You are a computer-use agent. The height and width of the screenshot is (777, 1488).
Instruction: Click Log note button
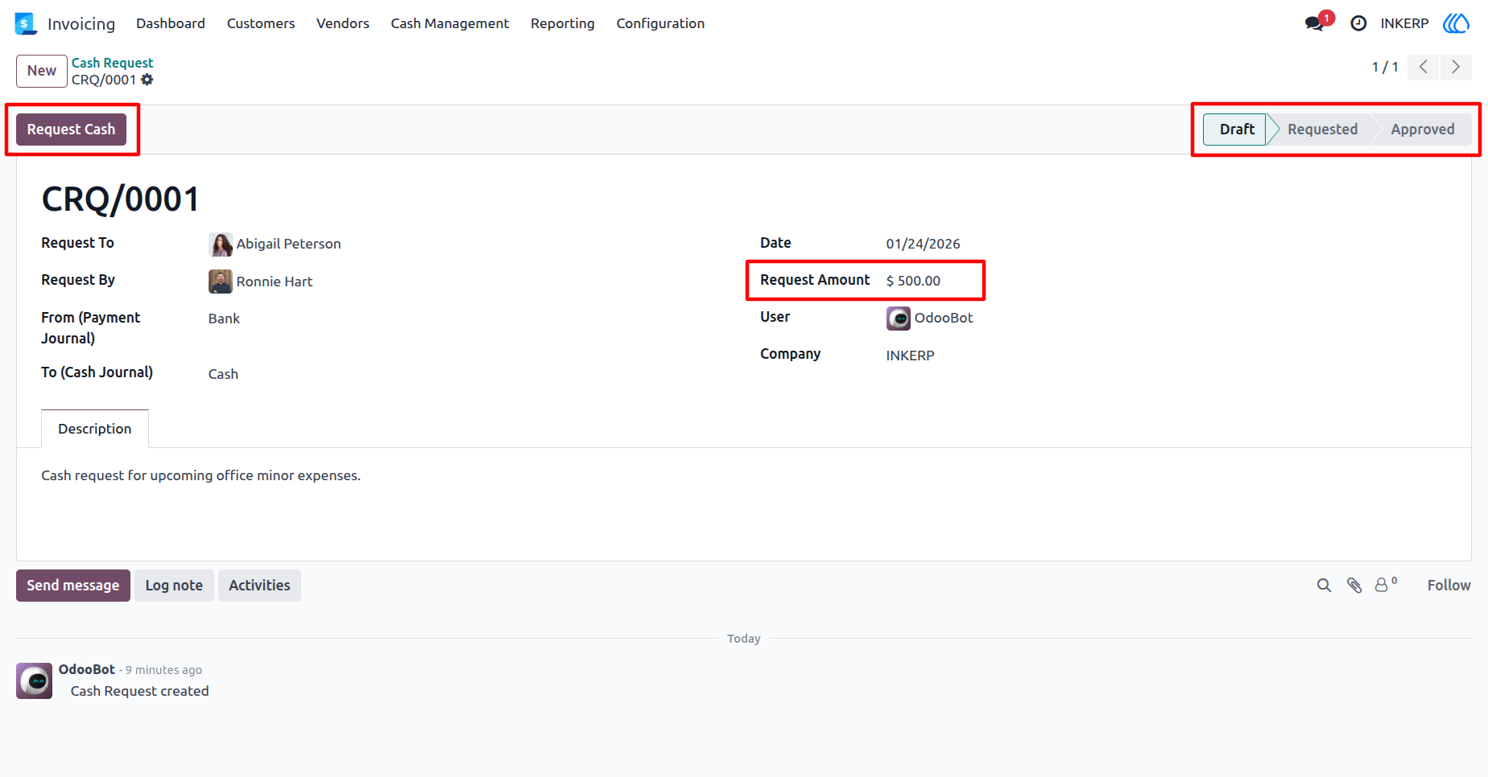click(x=174, y=586)
